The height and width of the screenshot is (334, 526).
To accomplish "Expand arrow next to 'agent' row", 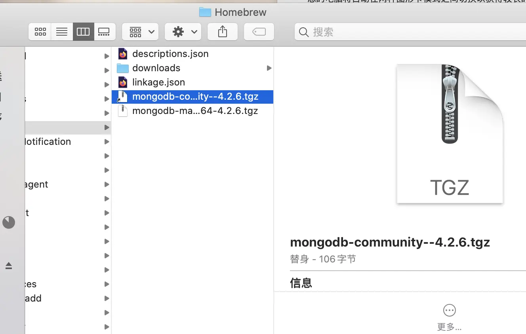I will pos(107,184).
